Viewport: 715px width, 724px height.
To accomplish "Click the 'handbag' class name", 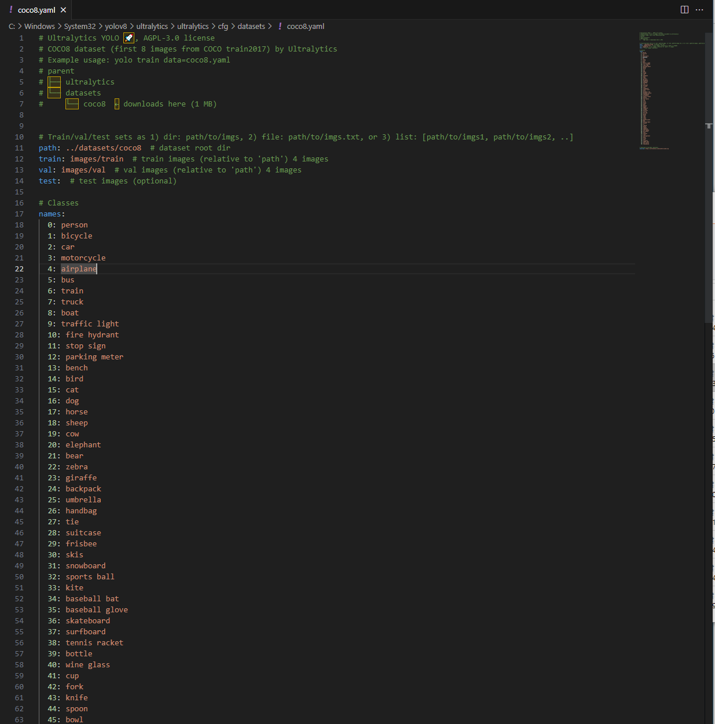I will click(81, 511).
